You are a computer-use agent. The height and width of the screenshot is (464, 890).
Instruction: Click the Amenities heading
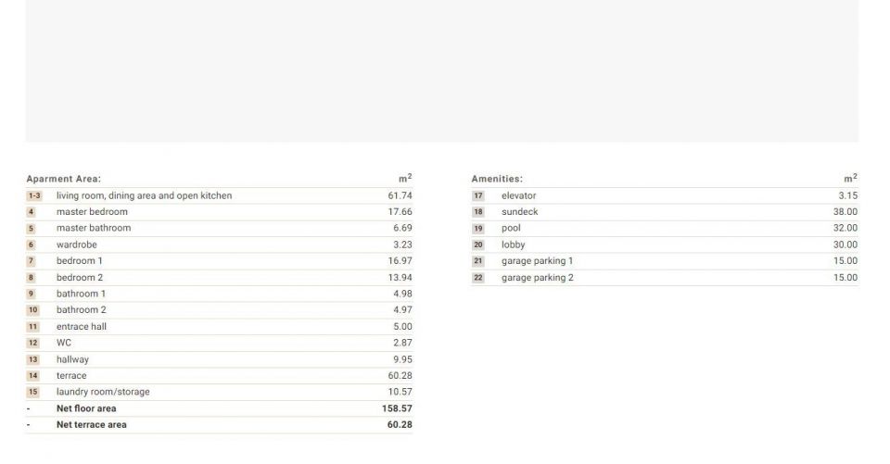497,179
